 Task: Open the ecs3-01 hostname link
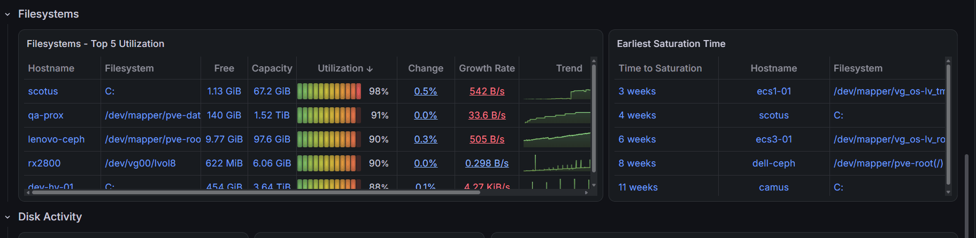coord(773,139)
